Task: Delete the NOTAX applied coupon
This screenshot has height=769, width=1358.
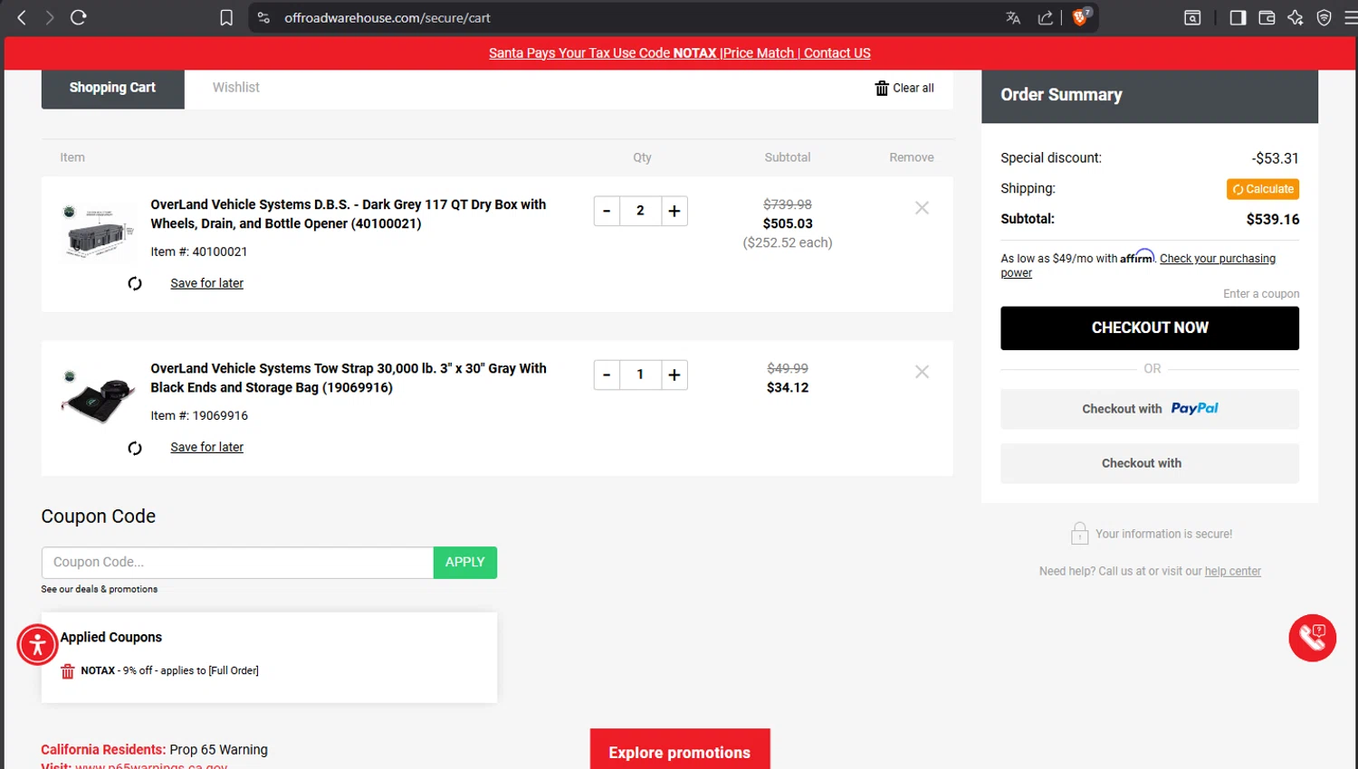Action: (67, 671)
